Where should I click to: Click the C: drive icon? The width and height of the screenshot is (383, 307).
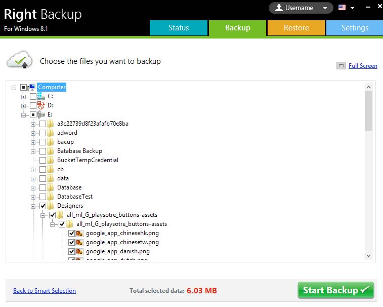[41, 96]
